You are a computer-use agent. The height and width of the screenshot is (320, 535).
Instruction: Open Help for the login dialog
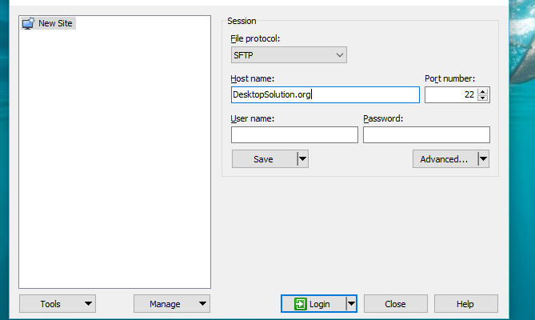(465, 304)
